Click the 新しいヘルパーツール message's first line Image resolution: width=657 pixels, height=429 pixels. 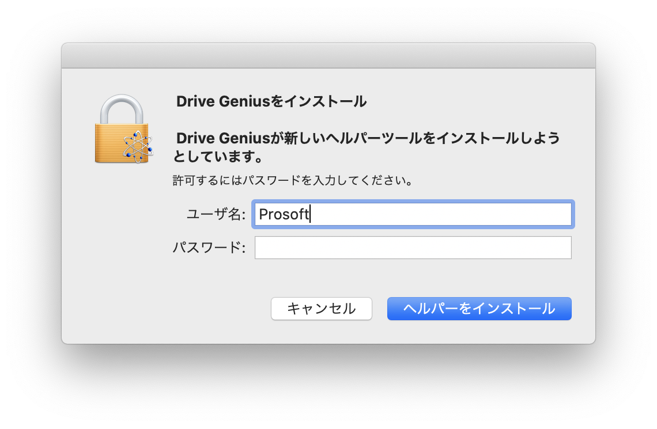[368, 138]
